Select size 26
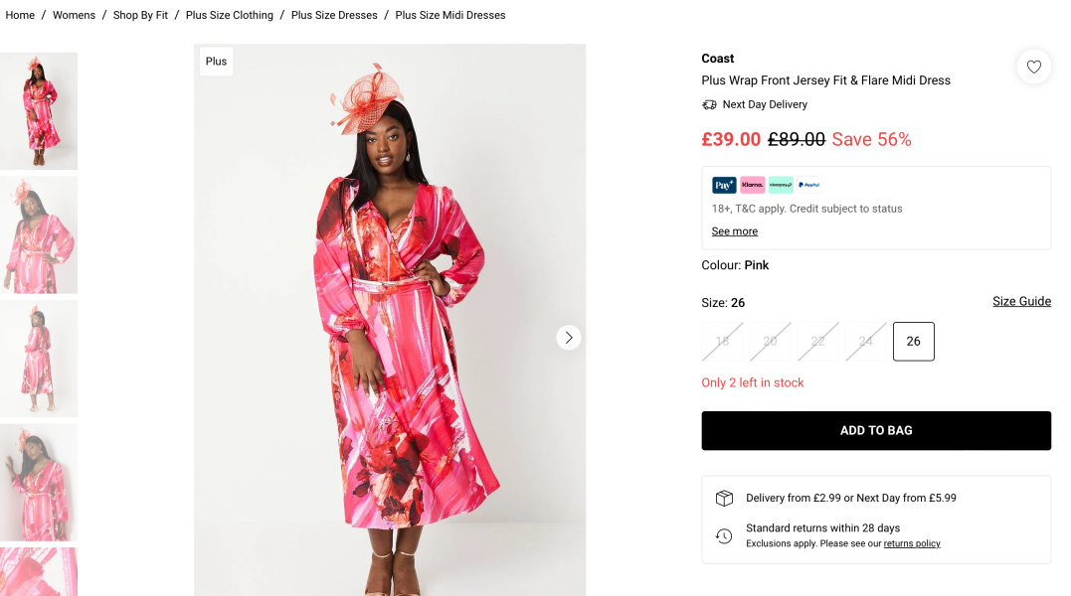The width and height of the screenshot is (1071, 596). point(914,342)
